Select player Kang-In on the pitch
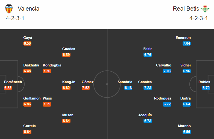This screenshot has width=214, height=139. 69,82
